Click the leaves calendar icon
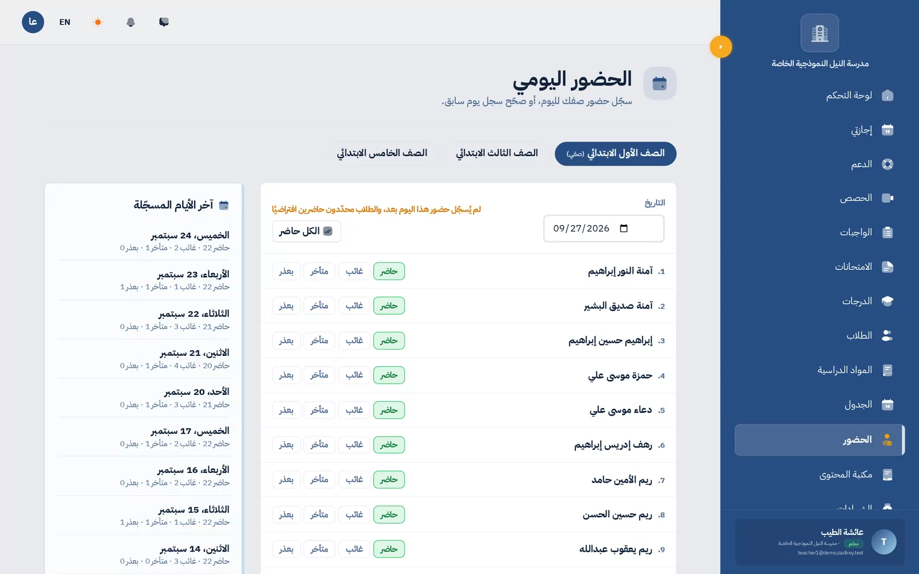The width and height of the screenshot is (919, 574). (887, 130)
